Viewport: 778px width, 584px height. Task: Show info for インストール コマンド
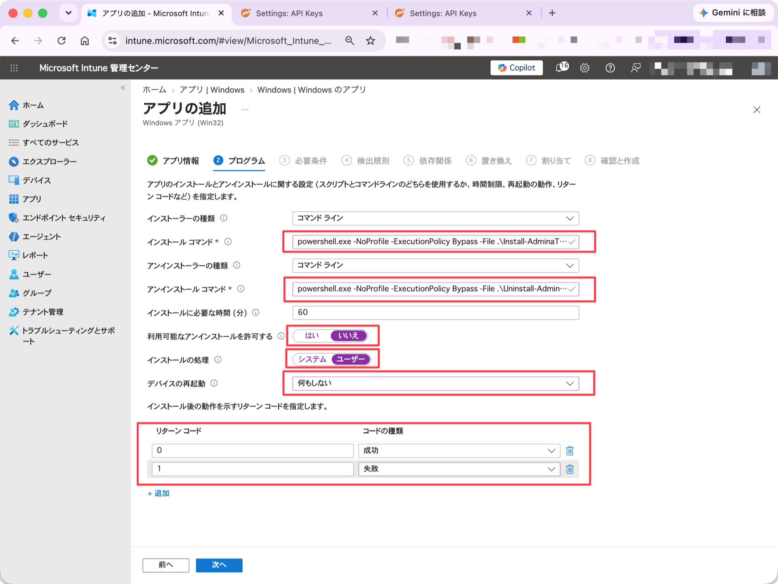[228, 242]
